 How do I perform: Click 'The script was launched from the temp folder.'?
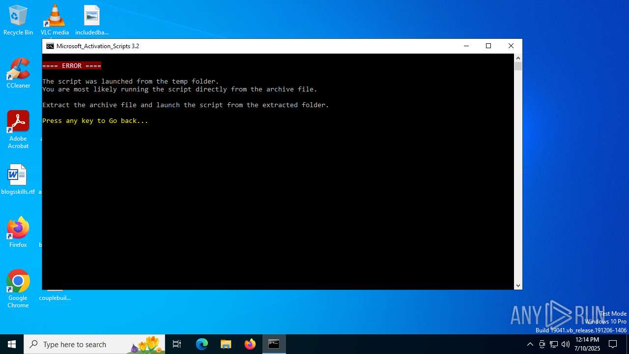point(131,82)
